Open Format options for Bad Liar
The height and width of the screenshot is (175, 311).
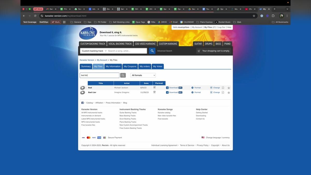(x=196, y=92)
